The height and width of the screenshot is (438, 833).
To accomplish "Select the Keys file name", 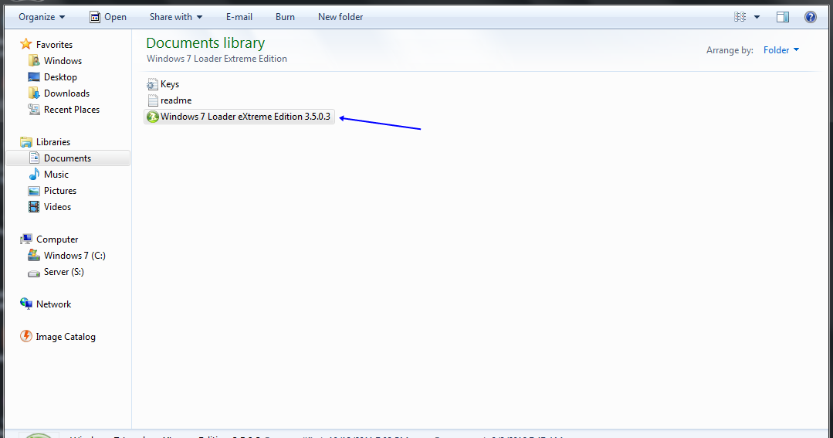I will pos(170,84).
